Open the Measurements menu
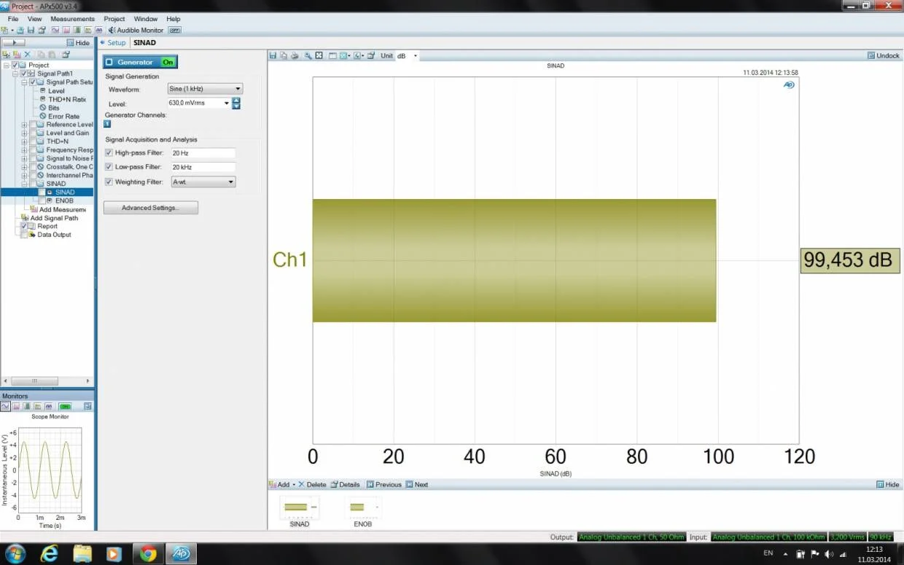Viewport: 904px width, 565px height. [x=72, y=19]
